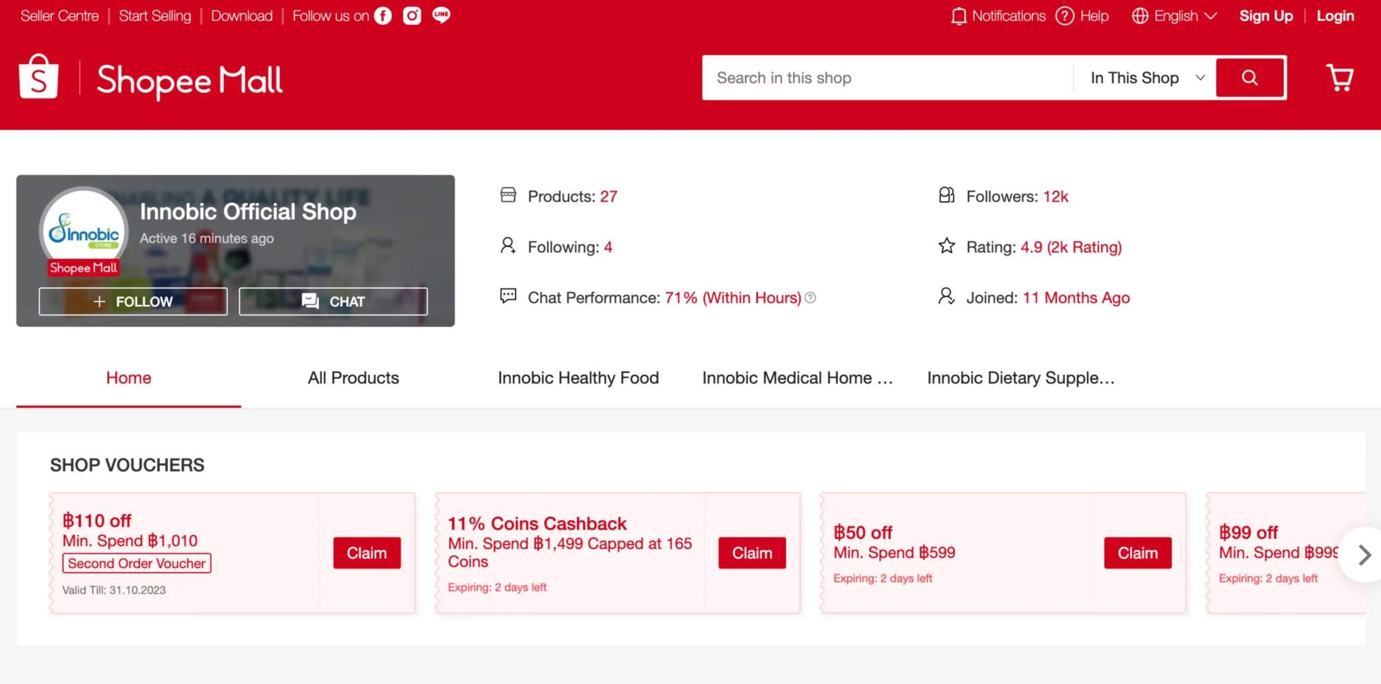Click the Second Order Voucher tag
The width and height of the screenshot is (1381, 684).
(x=137, y=563)
